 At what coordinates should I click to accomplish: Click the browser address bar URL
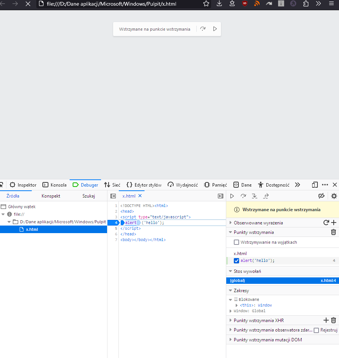click(111, 4)
